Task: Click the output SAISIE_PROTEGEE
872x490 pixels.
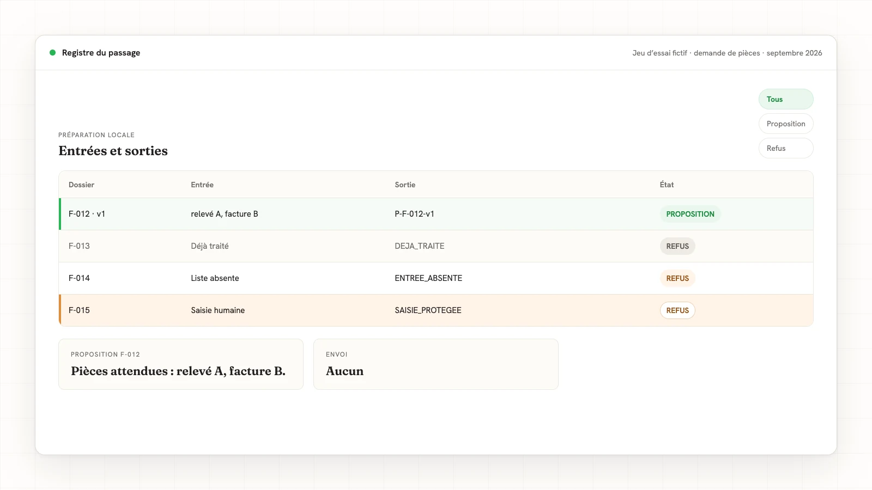Action: pos(428,310)
